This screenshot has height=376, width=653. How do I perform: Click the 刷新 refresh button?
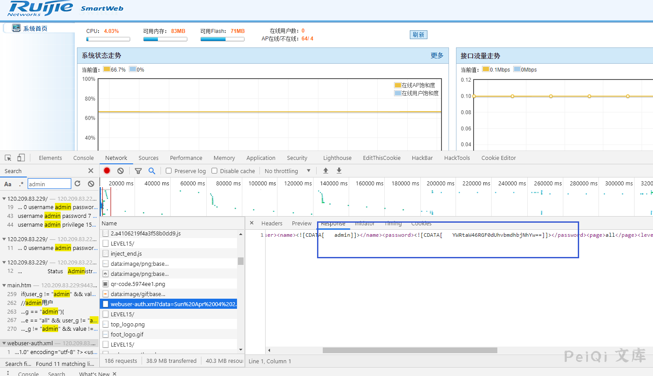[x=418, y=35]
